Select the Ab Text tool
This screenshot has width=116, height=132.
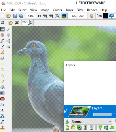pyautogui.click(x=2, y=105)
